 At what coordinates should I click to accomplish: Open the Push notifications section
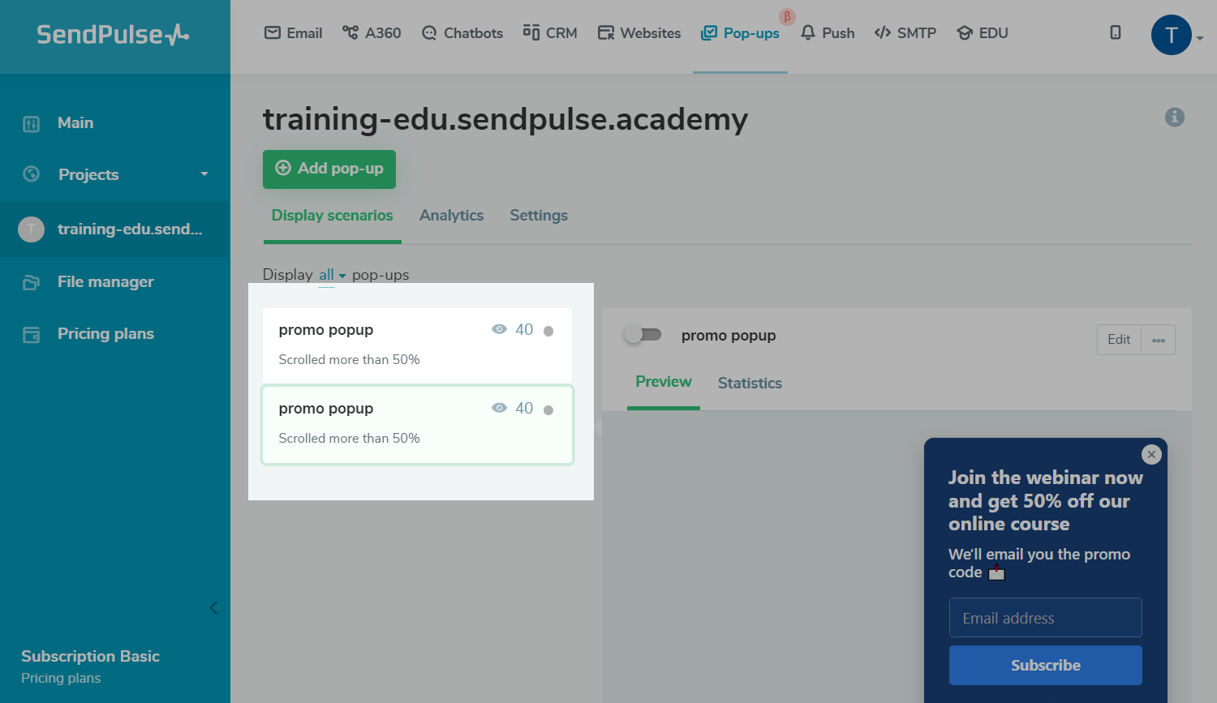(x=827, y=33)
